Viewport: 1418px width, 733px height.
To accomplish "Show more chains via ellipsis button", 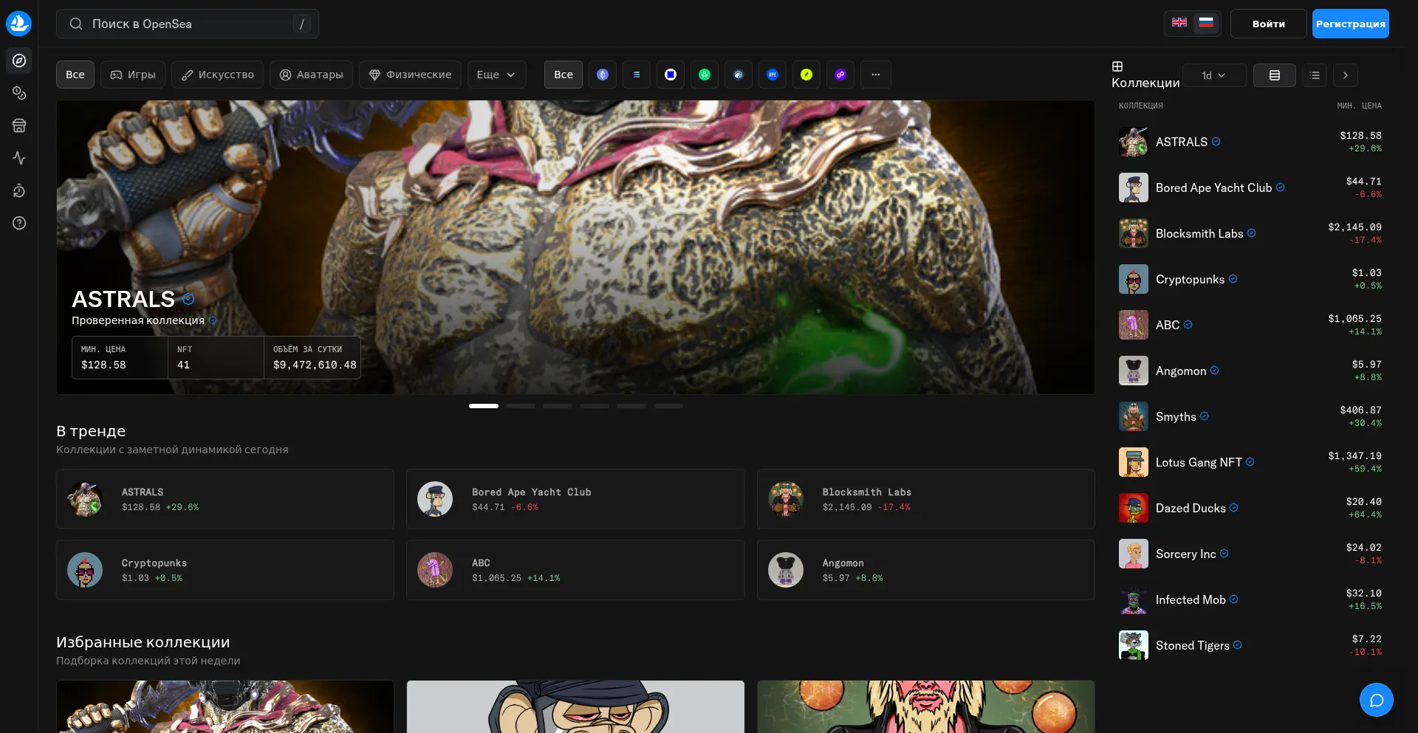I will 876,75.
